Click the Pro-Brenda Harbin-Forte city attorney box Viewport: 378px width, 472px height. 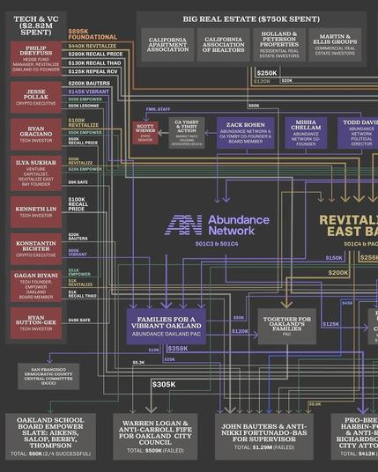pyautogui.click(x=354, y=437)
